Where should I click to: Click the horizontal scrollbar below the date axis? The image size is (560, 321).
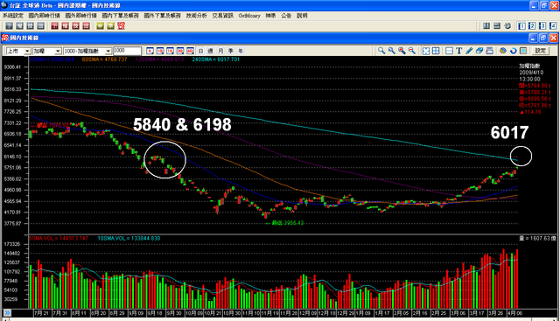click(x=279, y=319)
